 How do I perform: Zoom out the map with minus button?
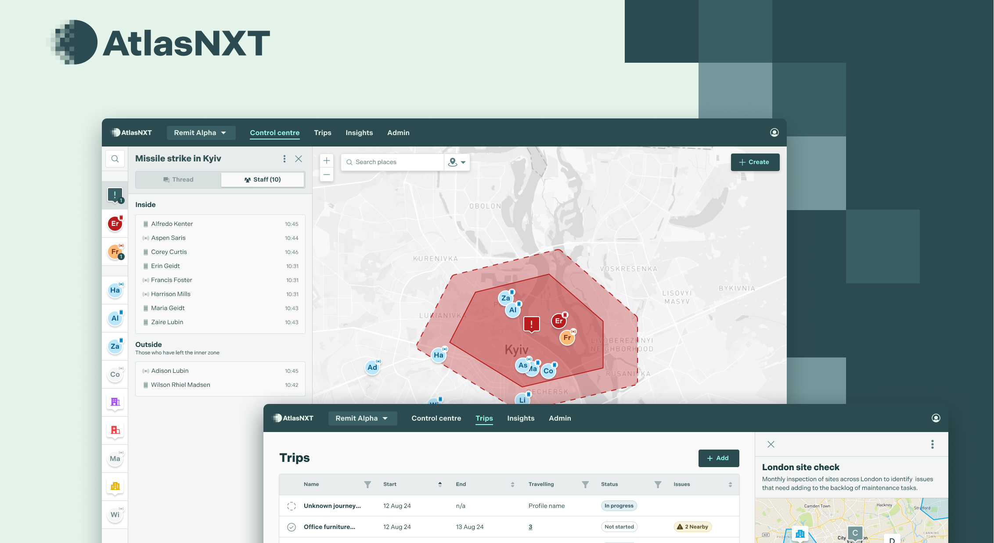pos(327,175)
